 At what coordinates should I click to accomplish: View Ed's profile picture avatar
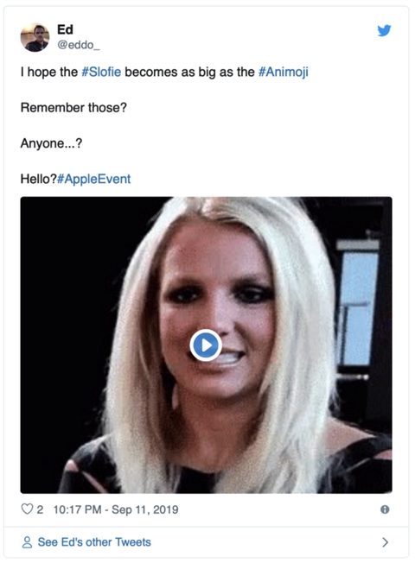click(x=35, y=37)
